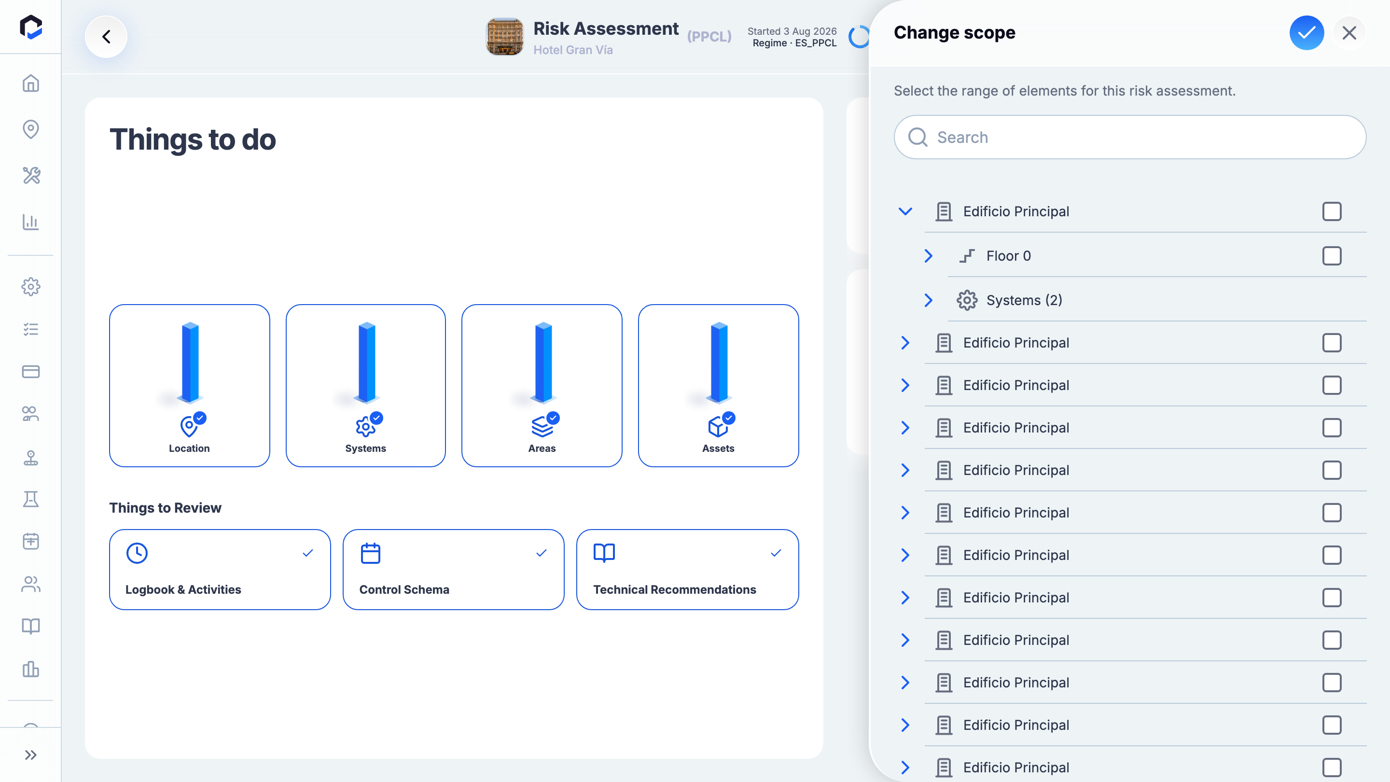Viewport: 1390px width, 782px height.
Task: Expand the Floor 0 node
Action: point(928,256)
